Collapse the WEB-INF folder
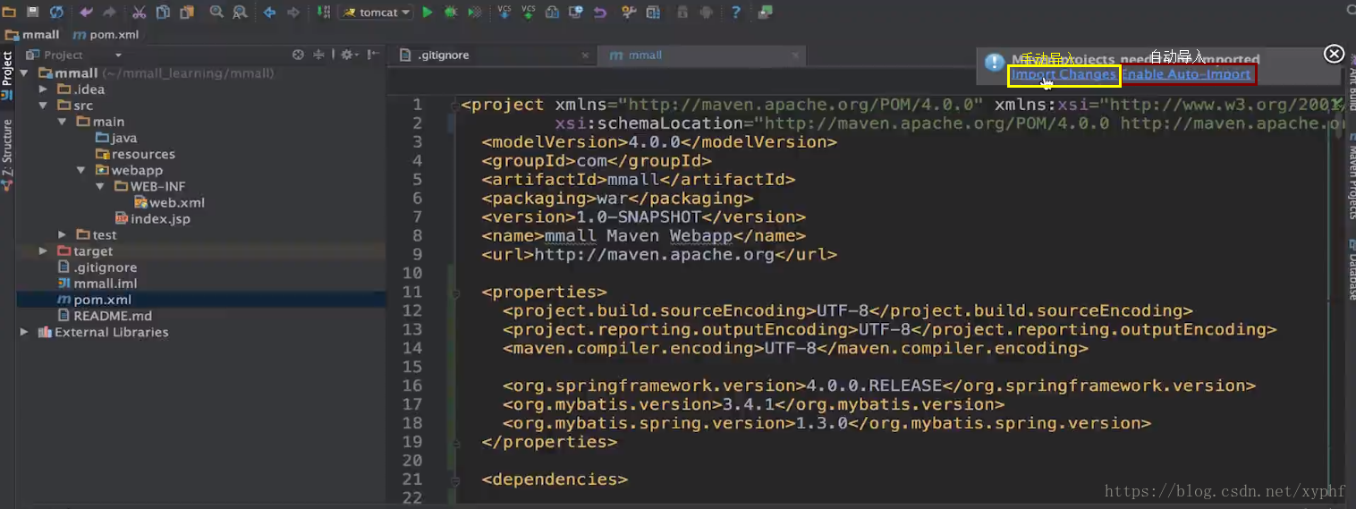1356x509 pixels. (x=100, y=186)
